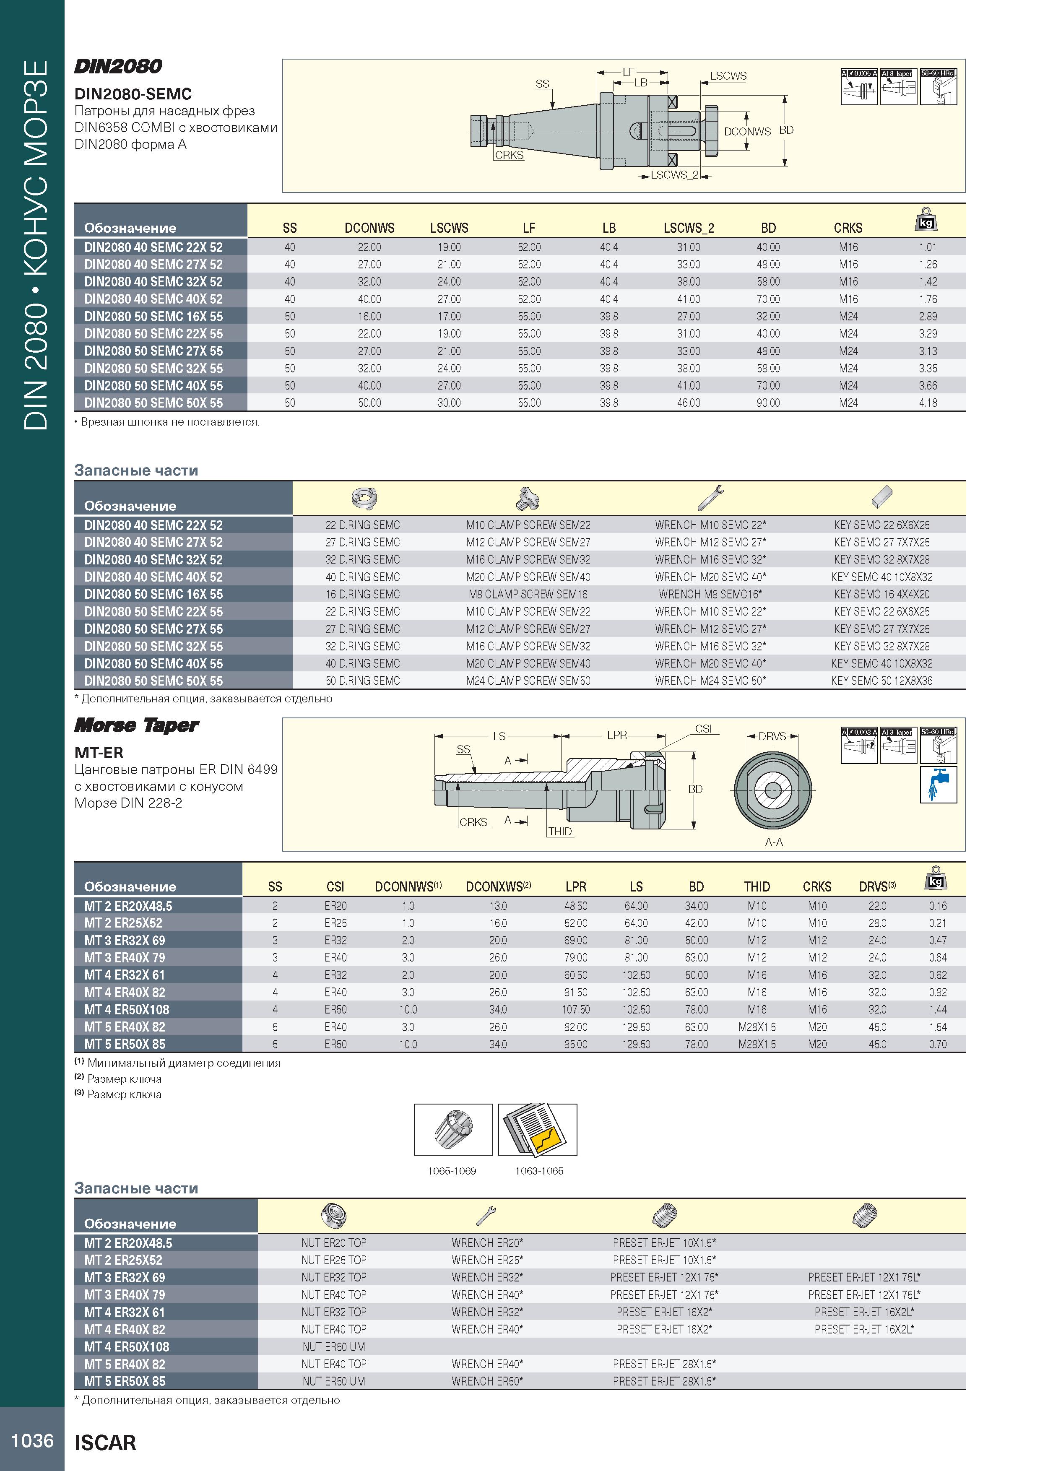Click the vertical sidebar title 'DIN 2080 • КОНУС МОРЗЕ'

click(x=35, y=245)
